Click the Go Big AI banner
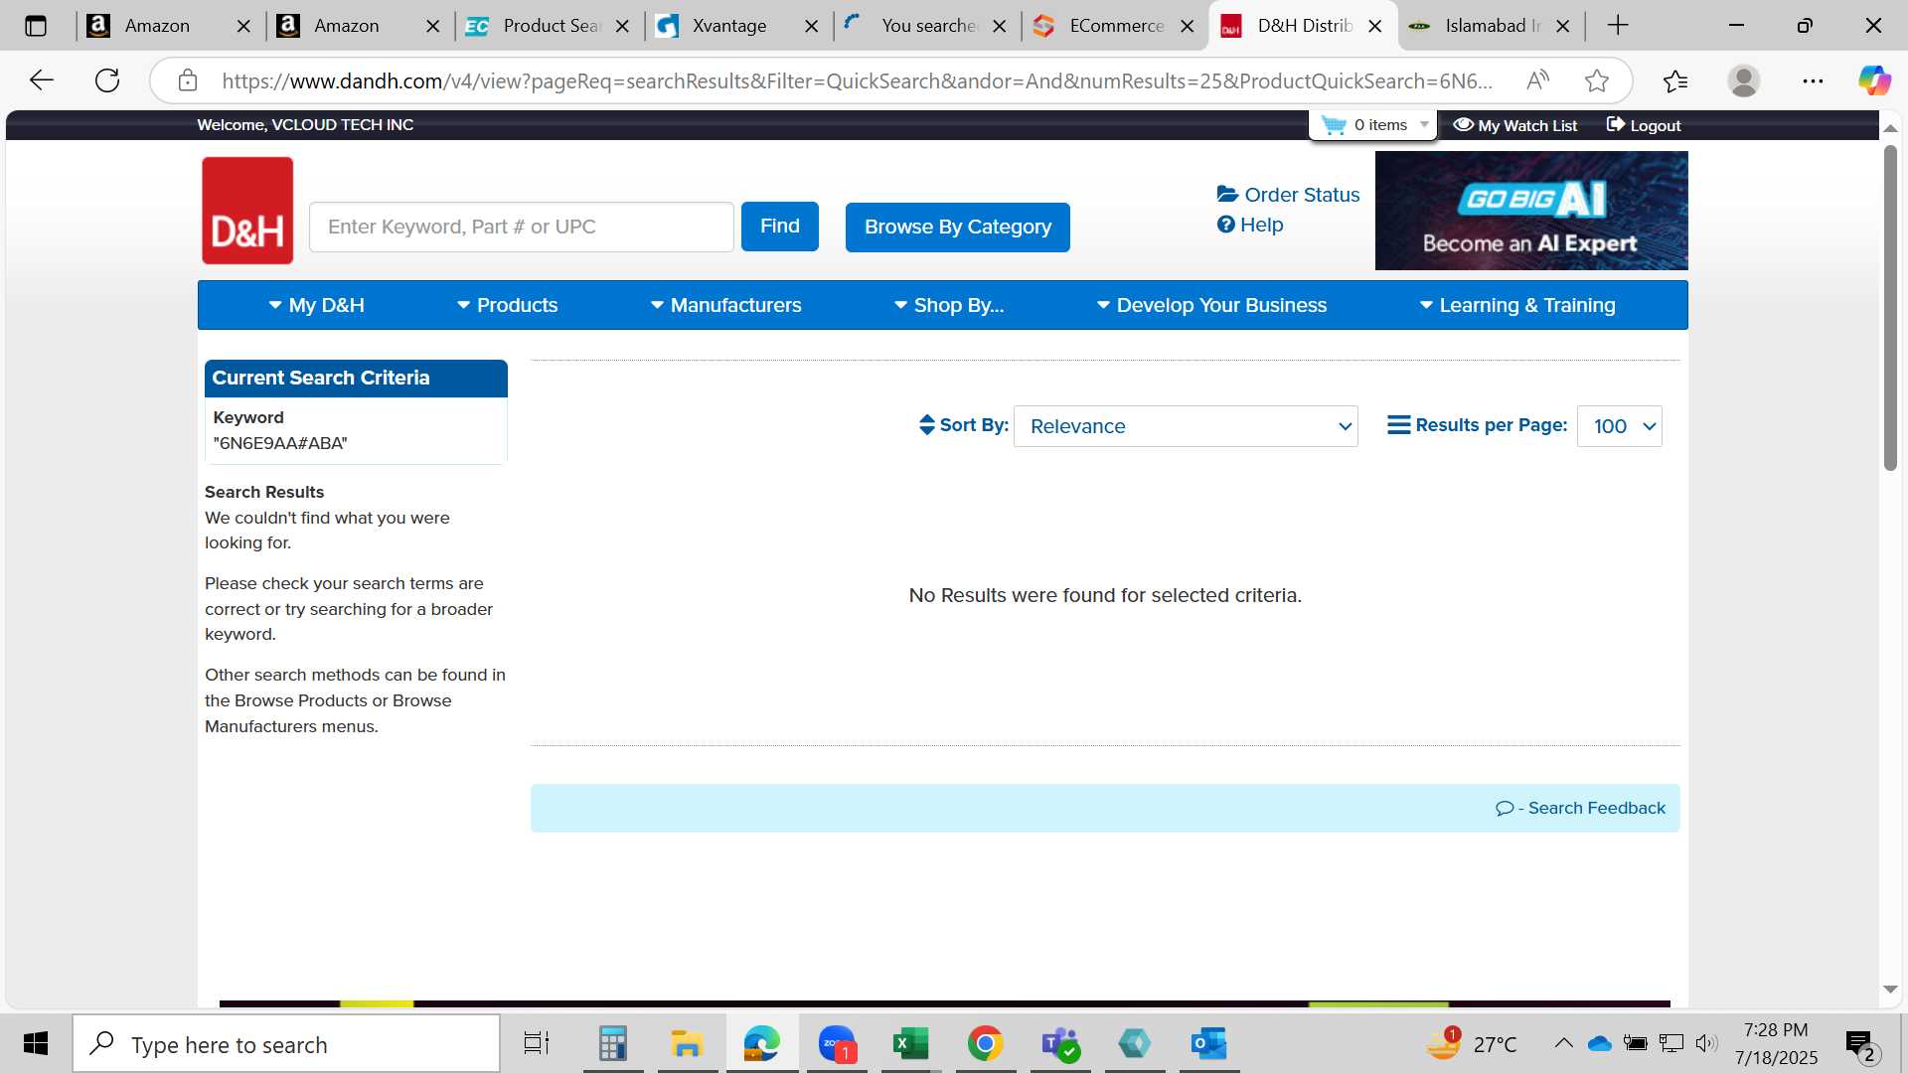Image resolution: width=1908 pixels, height=1073 pixels. tap(1531, 211)
